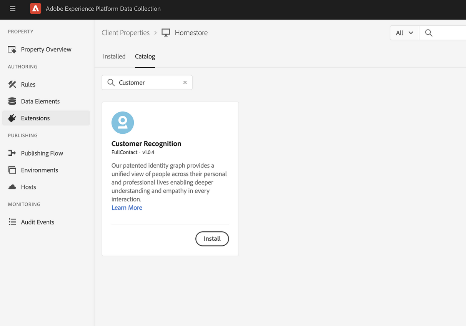The height and width of the screenshot is (326, 466).
Task: Click the Customer Recognition extension logo
Action: coord(123,123)
